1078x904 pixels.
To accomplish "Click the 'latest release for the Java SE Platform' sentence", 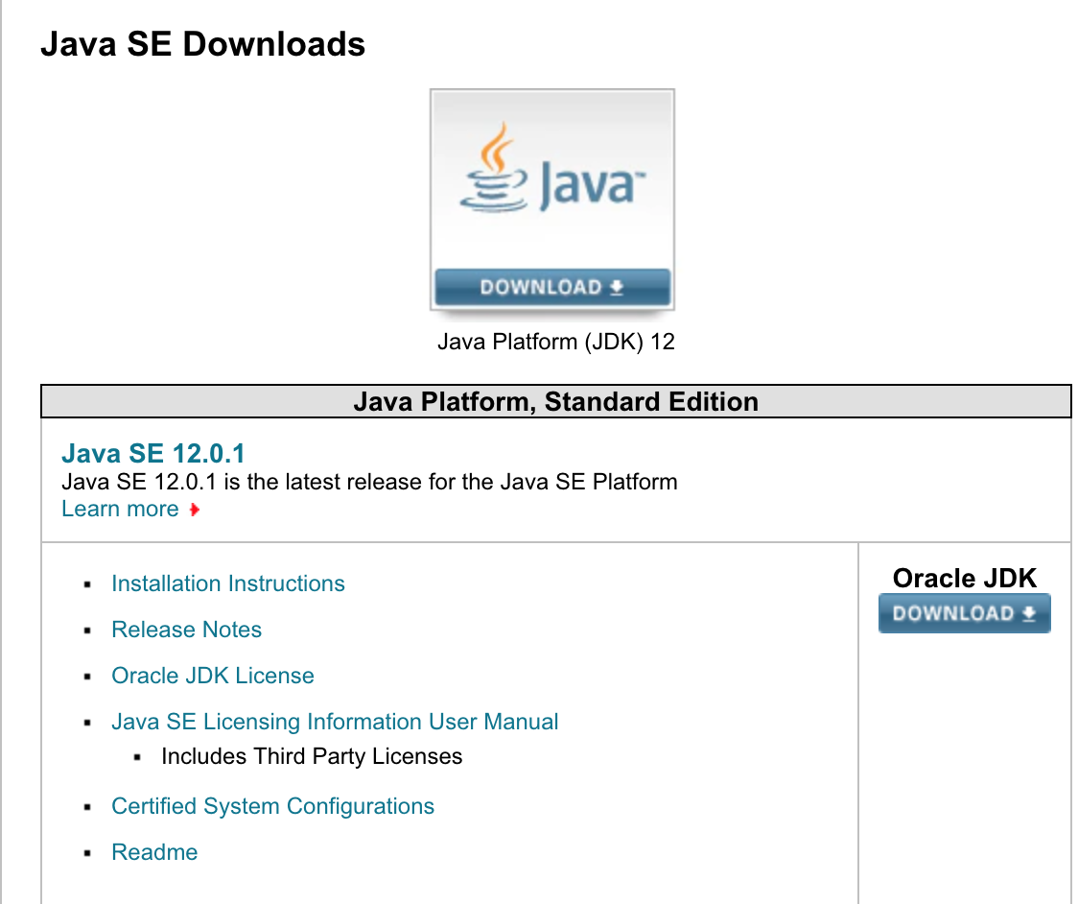I will (369, 482).
